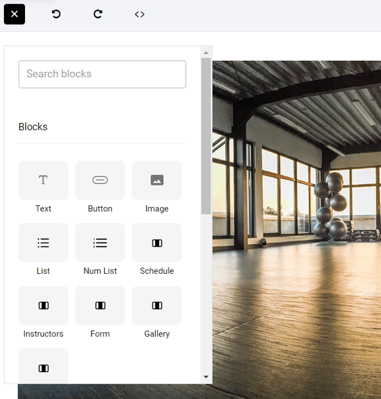
Task: Click the scrollbar down arrow
Action: pyautogui.click(x=206, y=377)
